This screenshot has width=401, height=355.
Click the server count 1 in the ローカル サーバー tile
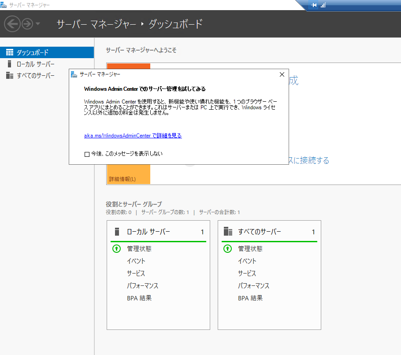coord(202,232)
